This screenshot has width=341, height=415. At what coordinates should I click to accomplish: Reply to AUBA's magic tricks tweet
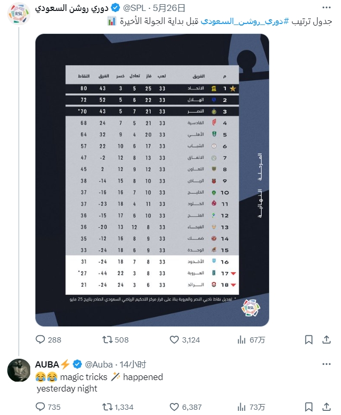[41, 407]
